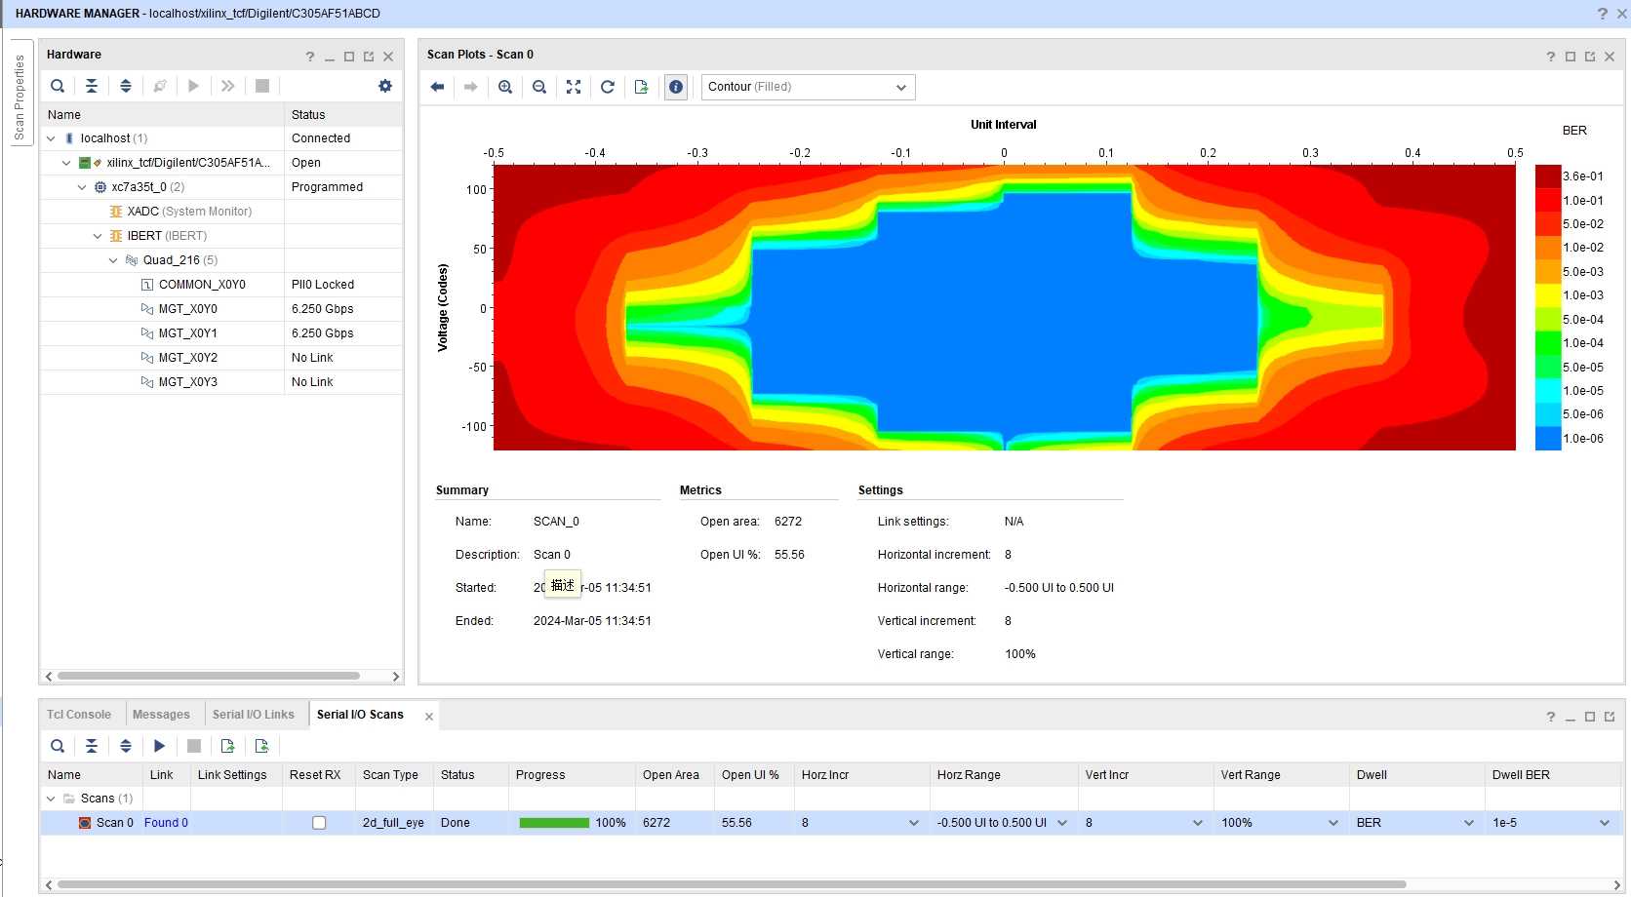This screenshot has width=1631, height=897.
Task: Switch to the Tcl Console tab
Action: point(79,715)
